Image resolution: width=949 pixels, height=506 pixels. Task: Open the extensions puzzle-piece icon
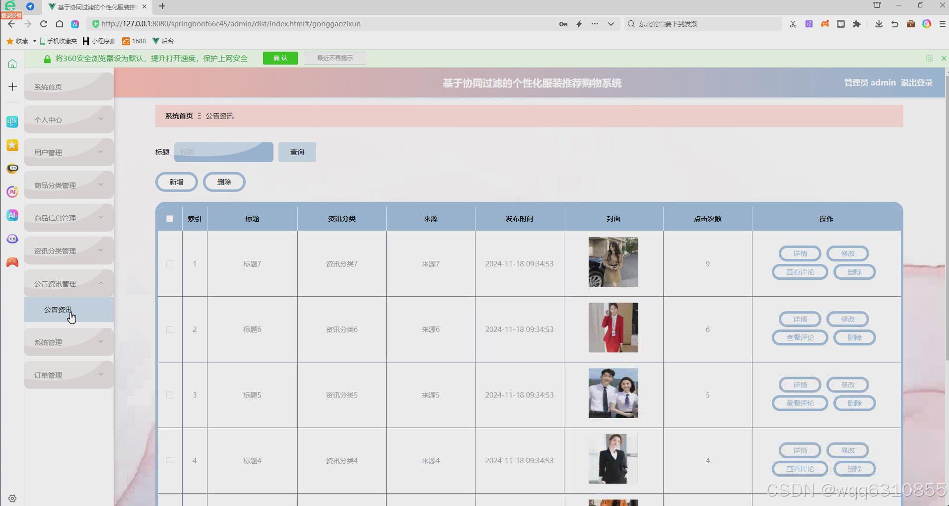tap(857, 24)
